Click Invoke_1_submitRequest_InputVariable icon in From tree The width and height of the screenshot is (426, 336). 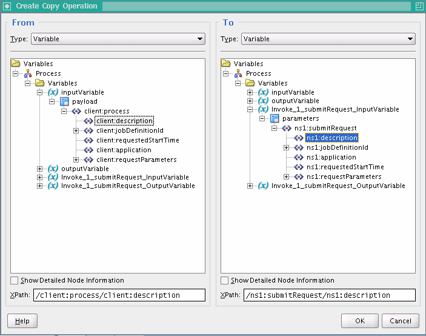pyautogui.click(x=53, y=177)
